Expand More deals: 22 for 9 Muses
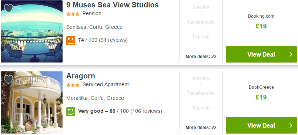This screenshot has width=298, height=135. click(201, 57)
